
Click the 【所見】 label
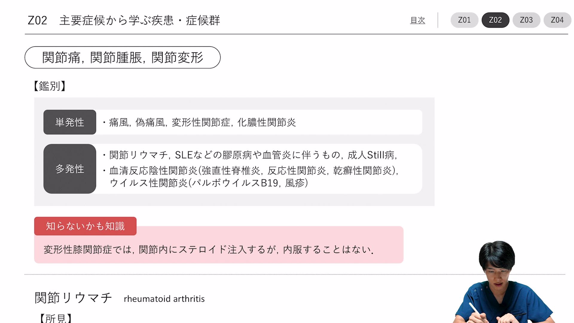[x=56, y=318]
